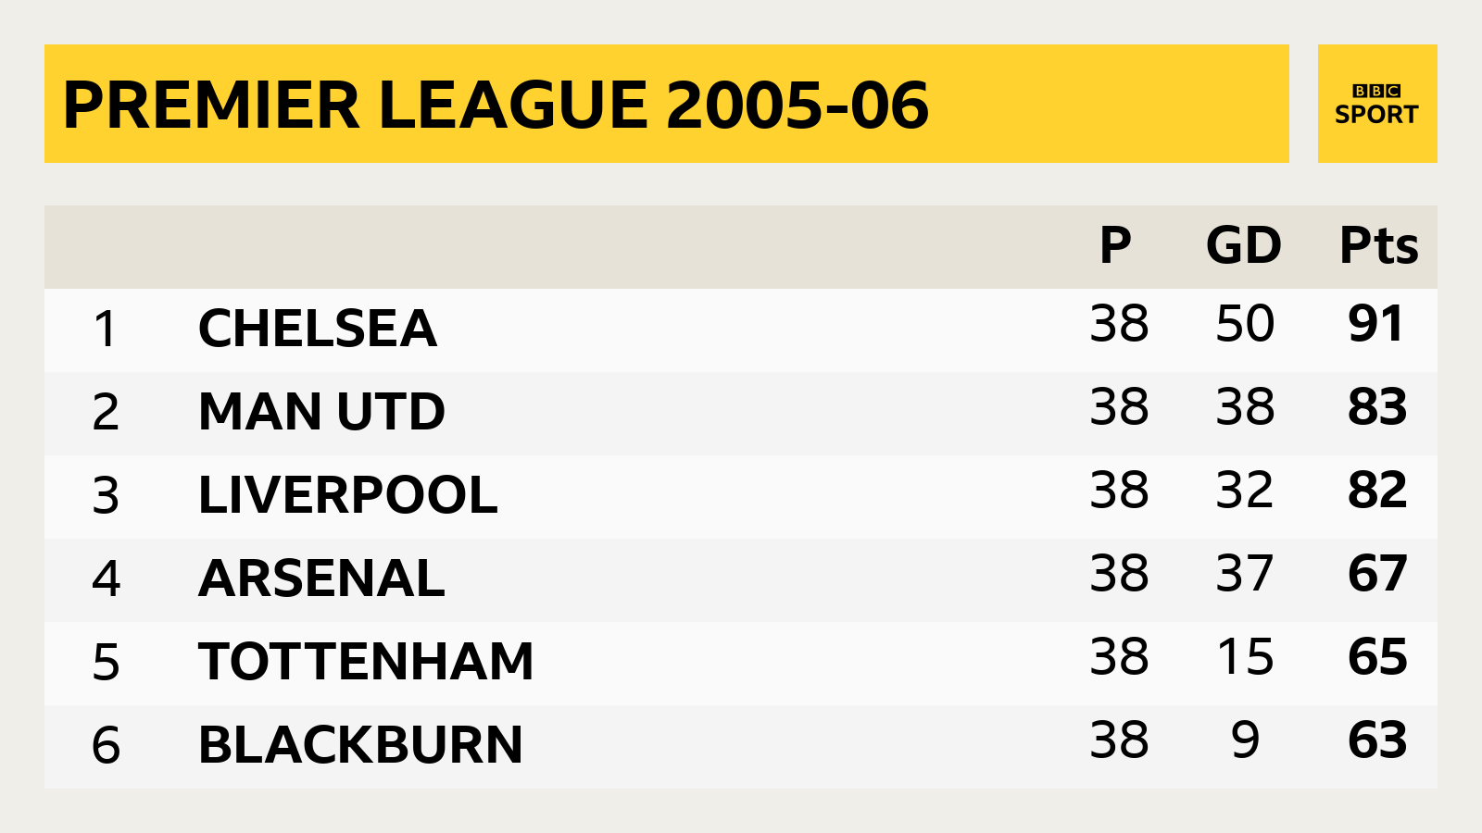1482x833 pixels.
Task: Click the Pts column header
Action: [1379, 246]
